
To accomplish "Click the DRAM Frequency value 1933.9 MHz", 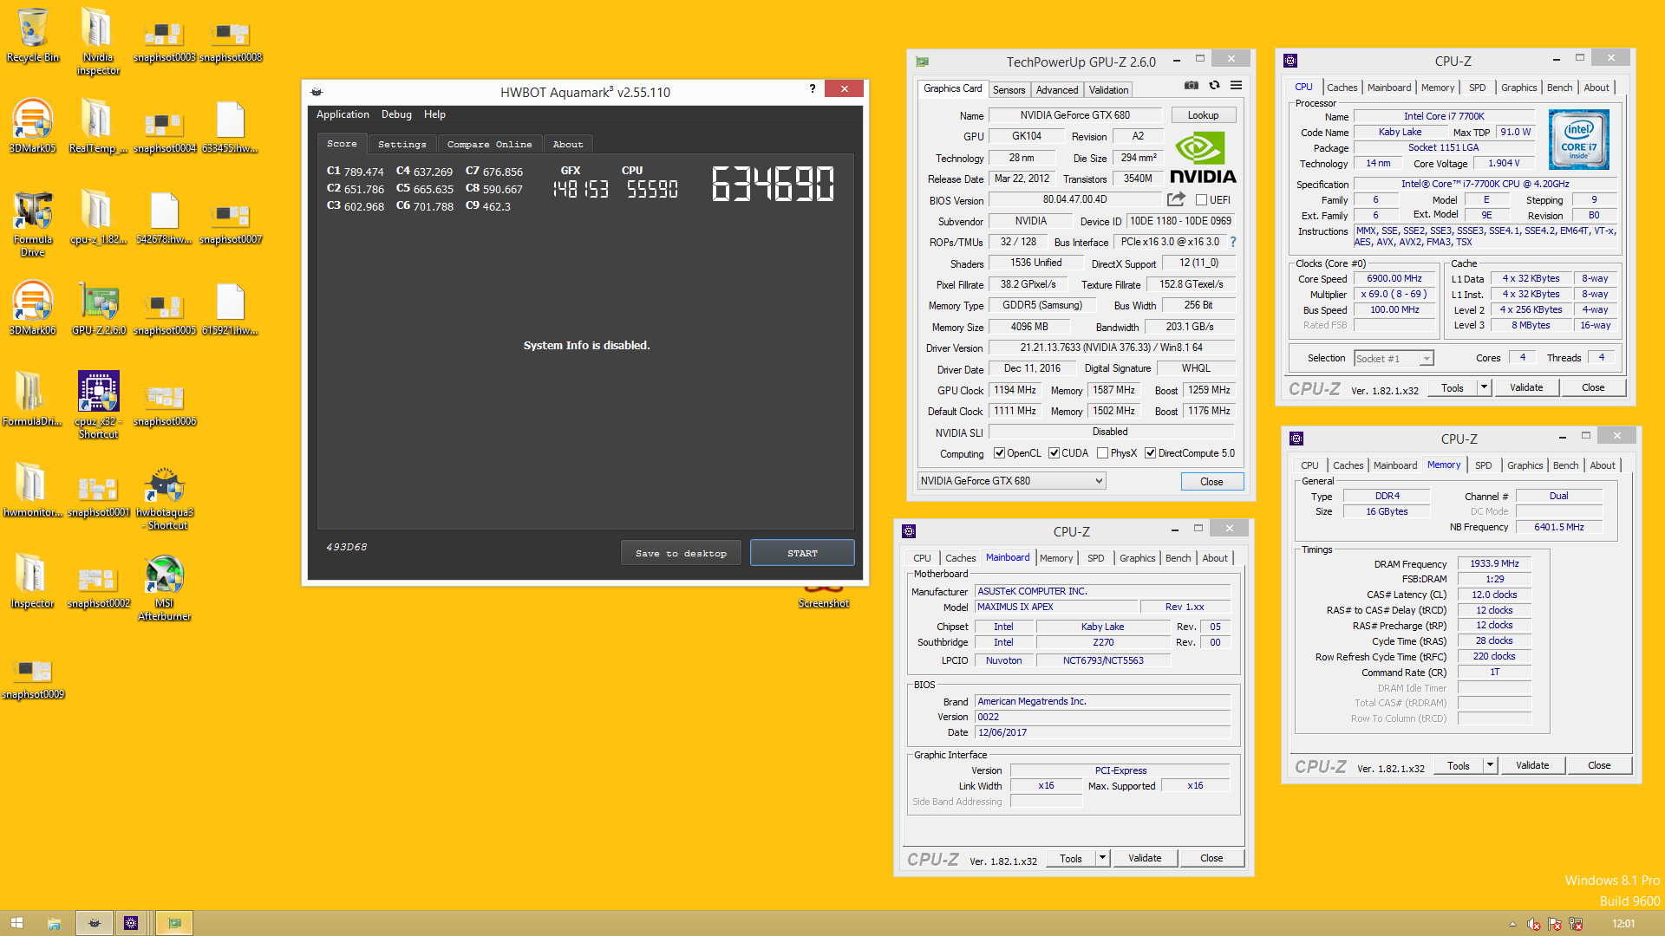I will (x=1494, y=563).
